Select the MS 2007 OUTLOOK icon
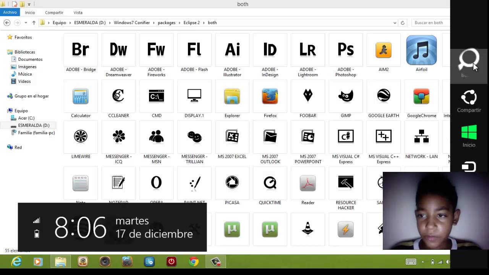489x275 pixels. tap(270, 136)
